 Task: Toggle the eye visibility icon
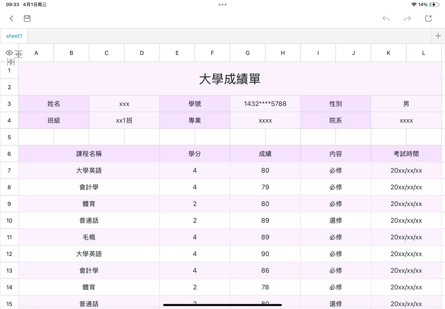pyautogui.click(x=9, y=53)
